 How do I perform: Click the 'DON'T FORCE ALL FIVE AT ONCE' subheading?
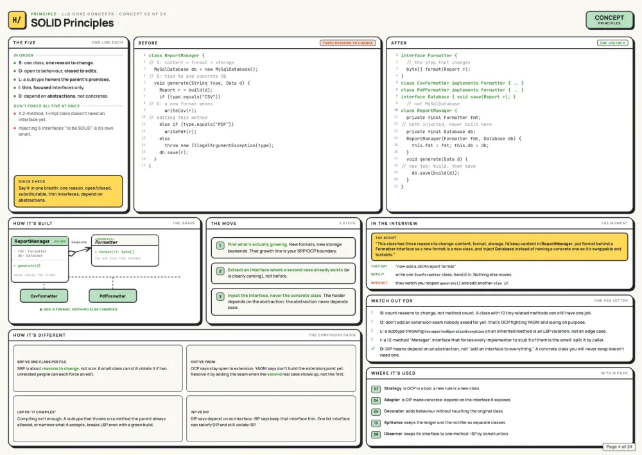point(47,106)
